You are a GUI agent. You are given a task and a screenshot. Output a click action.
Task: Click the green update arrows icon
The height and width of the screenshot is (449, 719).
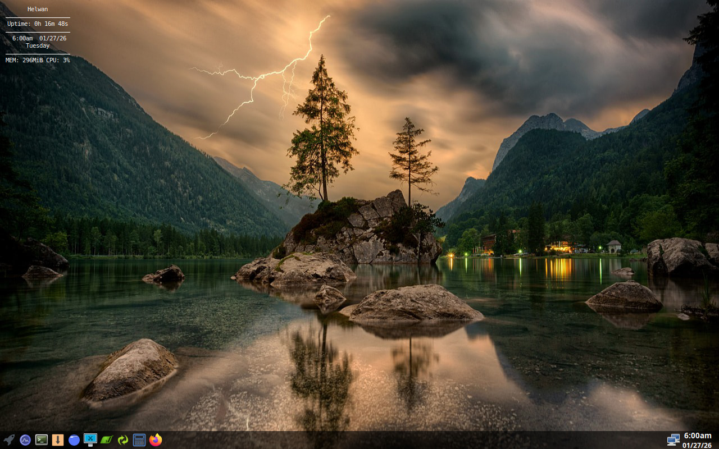[x=123, y=440]
